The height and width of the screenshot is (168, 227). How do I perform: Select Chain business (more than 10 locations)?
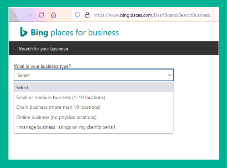(94, 107)
